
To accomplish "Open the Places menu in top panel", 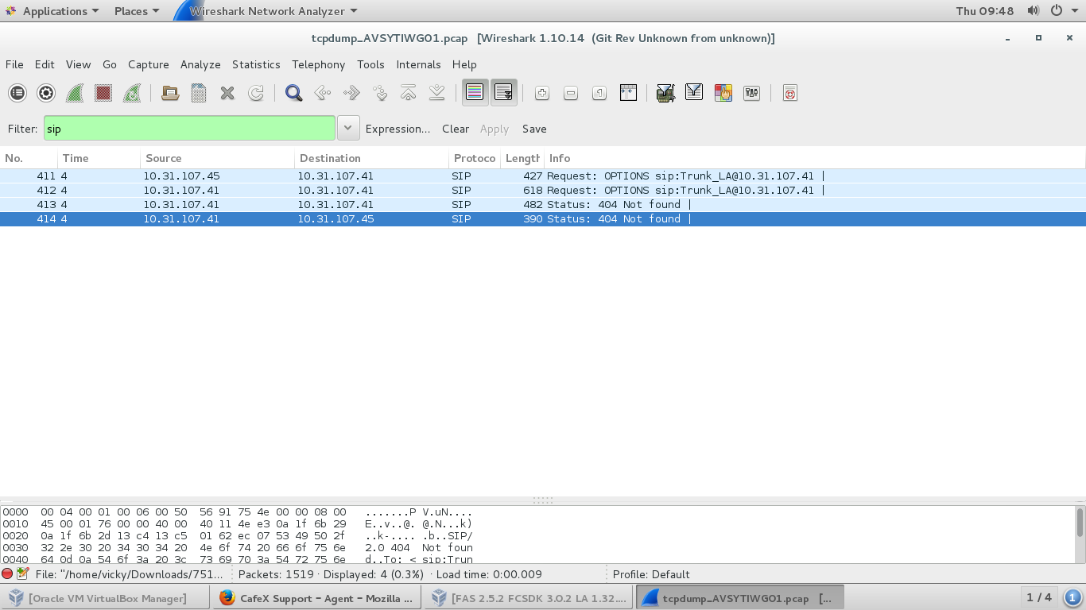I will point(136,11).
